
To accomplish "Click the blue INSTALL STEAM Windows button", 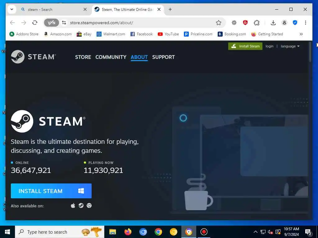I will click(51, 191).
